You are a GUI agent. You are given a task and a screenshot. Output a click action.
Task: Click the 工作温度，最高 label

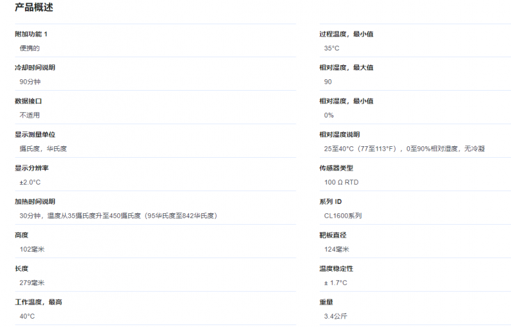click(x=38, y=302)
